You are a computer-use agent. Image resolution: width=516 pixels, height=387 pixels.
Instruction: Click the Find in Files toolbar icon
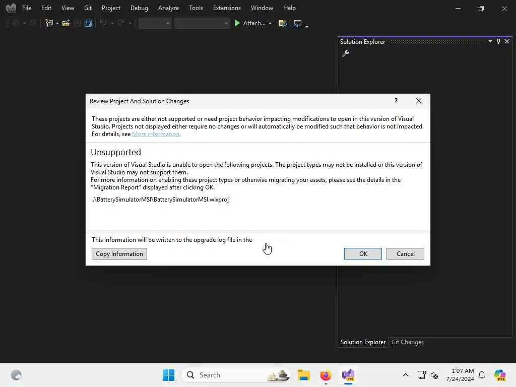click(x=283, y=23)
